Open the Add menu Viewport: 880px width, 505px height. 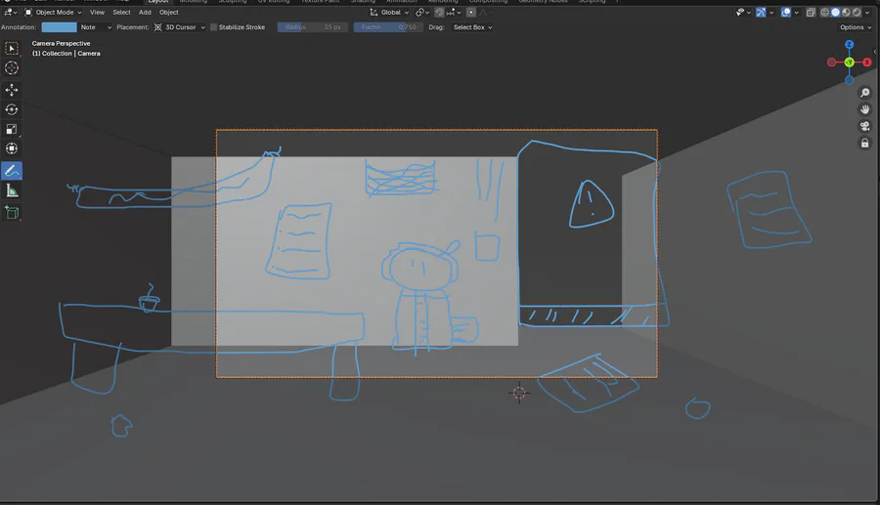tap(145, 13)
